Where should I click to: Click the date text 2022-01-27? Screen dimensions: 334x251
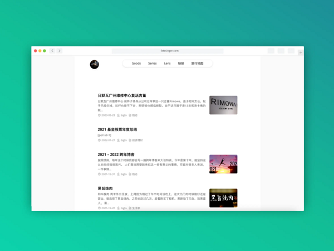108,140
